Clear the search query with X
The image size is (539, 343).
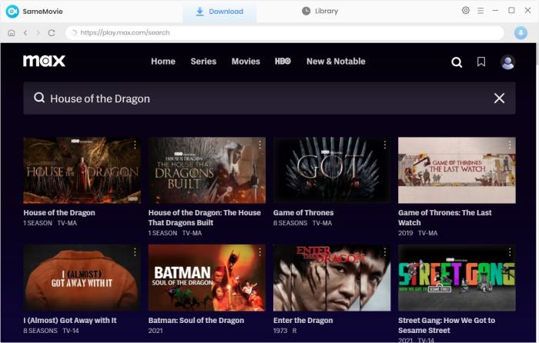[x=499, y=98]
